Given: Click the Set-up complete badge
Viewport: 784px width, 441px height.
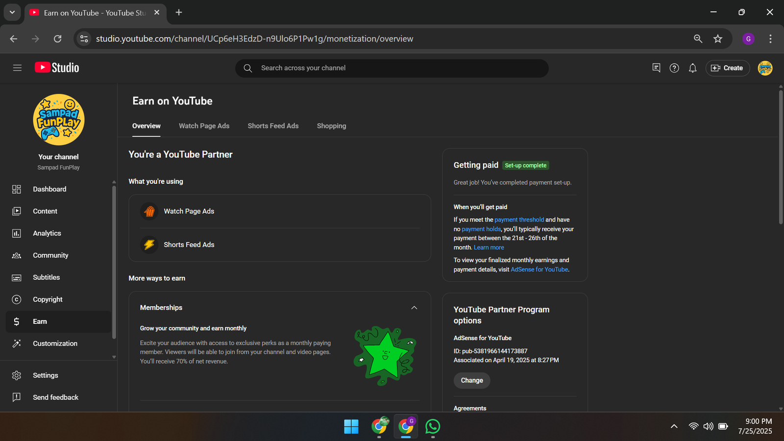Looking at the screenshot, I should [525, 166].
